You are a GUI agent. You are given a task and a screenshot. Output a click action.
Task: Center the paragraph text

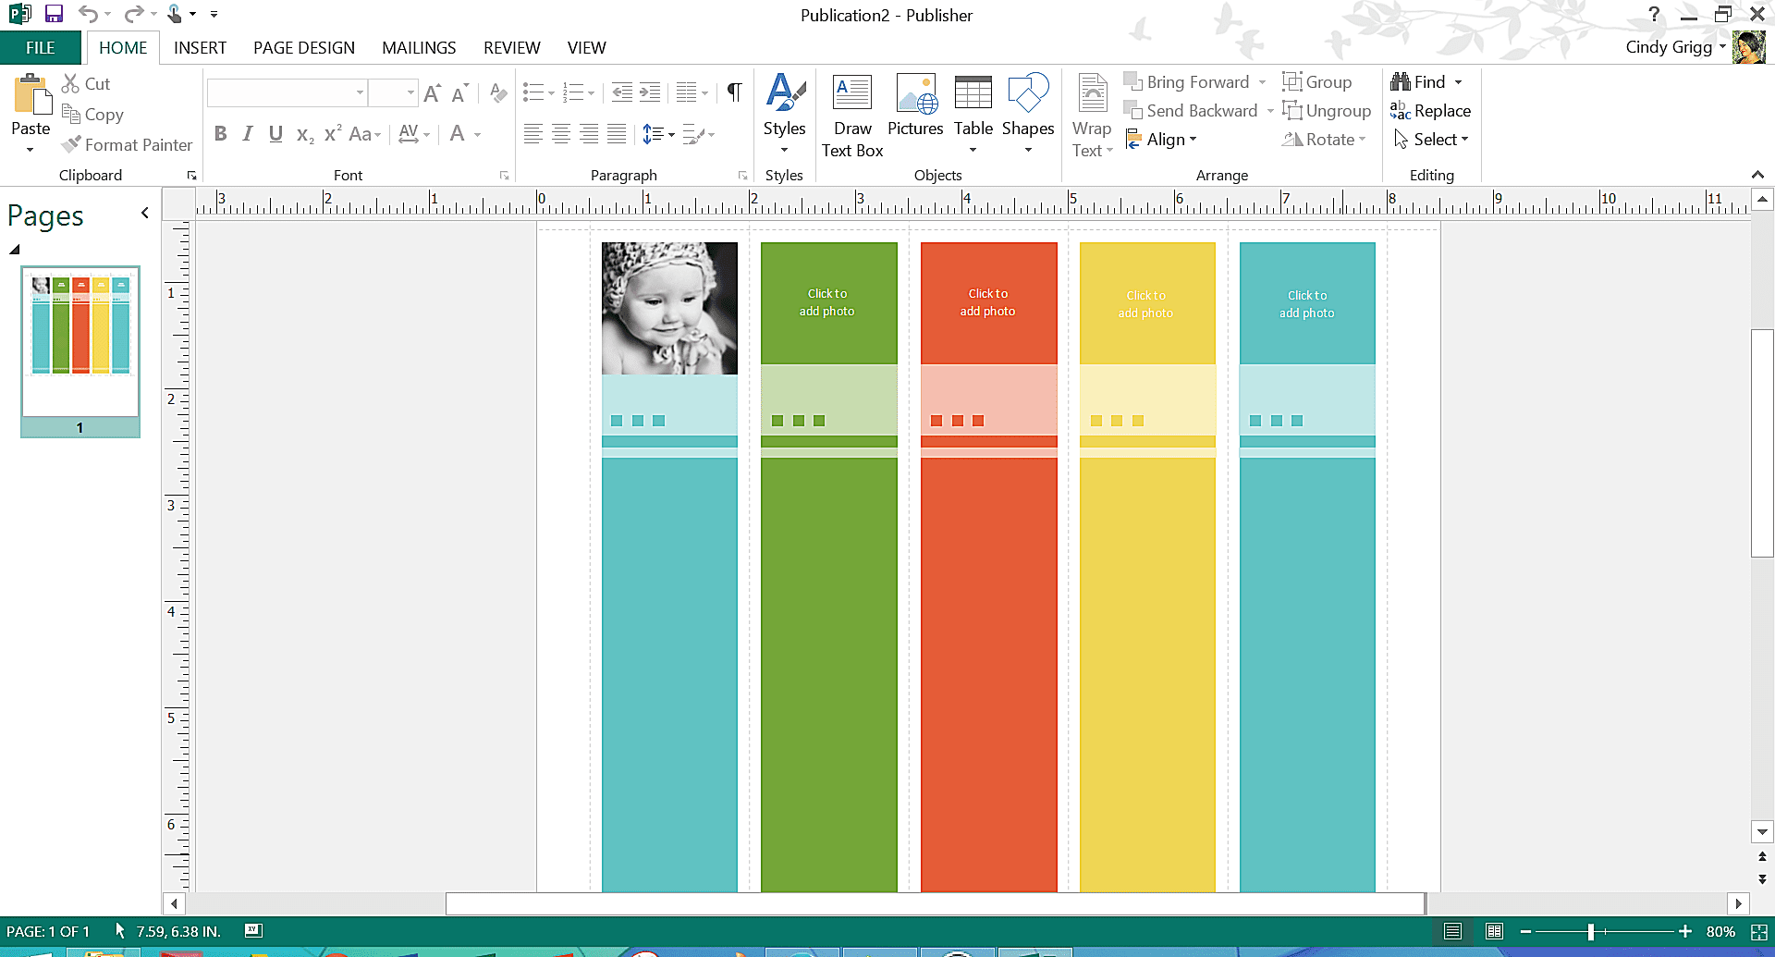point(561,134)
